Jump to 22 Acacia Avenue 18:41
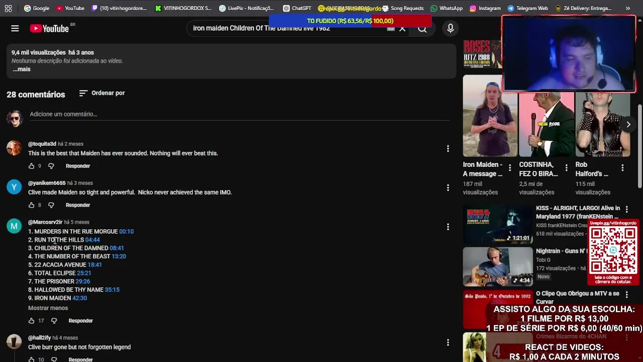 pyautogui.click(x=95, y=265)
